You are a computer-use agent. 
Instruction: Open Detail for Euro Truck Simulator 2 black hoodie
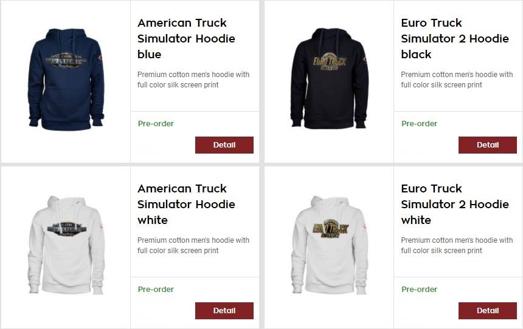point(488,145)
